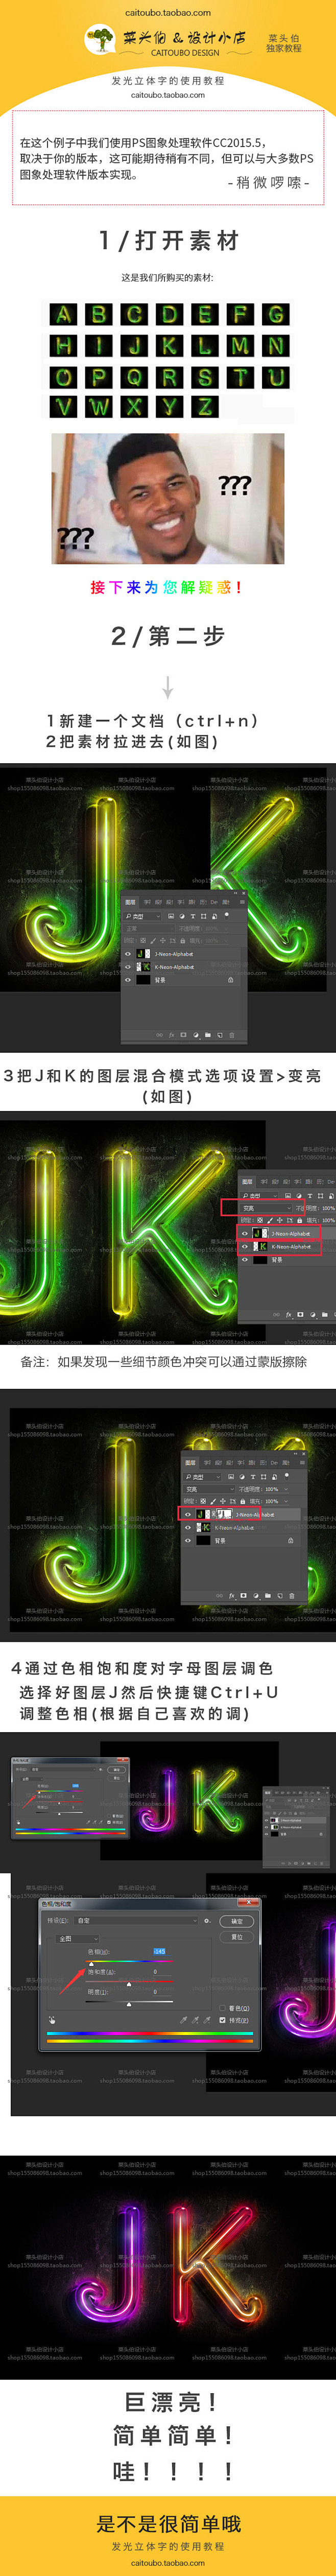
Task: Click 确定 button in large Hue/Saturation dialog
Action: pos(238,1921)
